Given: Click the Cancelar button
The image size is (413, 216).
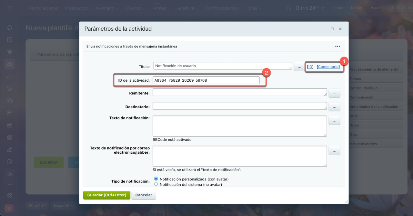Looking at the screenshot, I should (x=144, y=195).
